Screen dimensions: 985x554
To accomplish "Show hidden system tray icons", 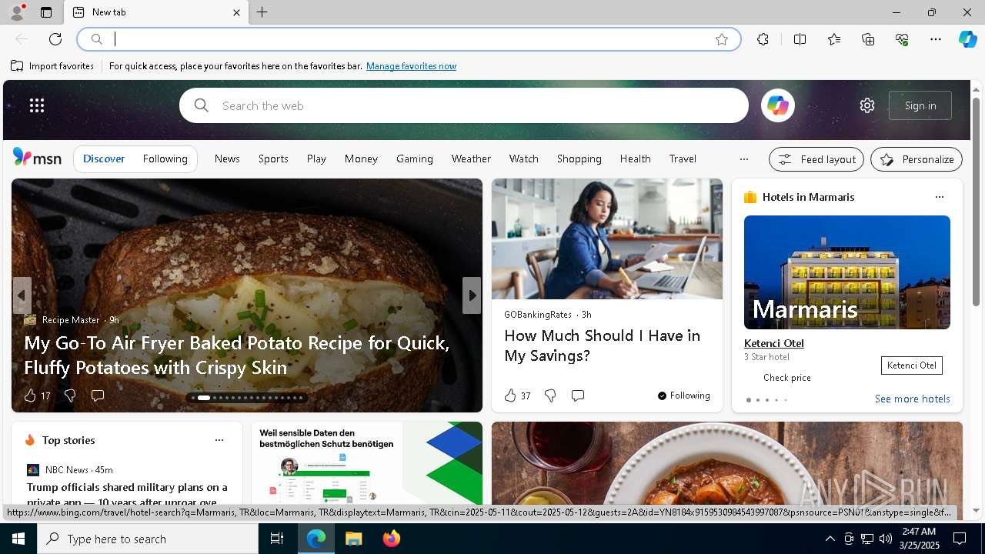I will tap(830, 539).
